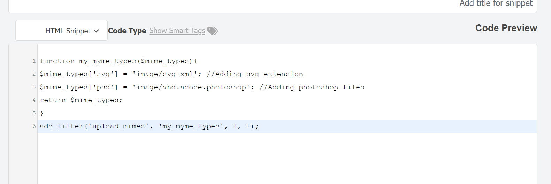Image resolution: width=551 pixels, height=184 pixels.
Task: Click line number 3 in the gutter
Action: tap(34, 87)
